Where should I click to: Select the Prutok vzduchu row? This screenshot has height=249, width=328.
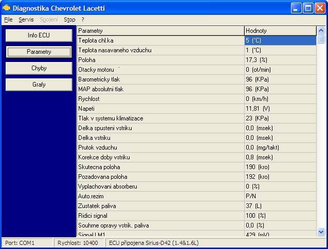tap(196, 148)
